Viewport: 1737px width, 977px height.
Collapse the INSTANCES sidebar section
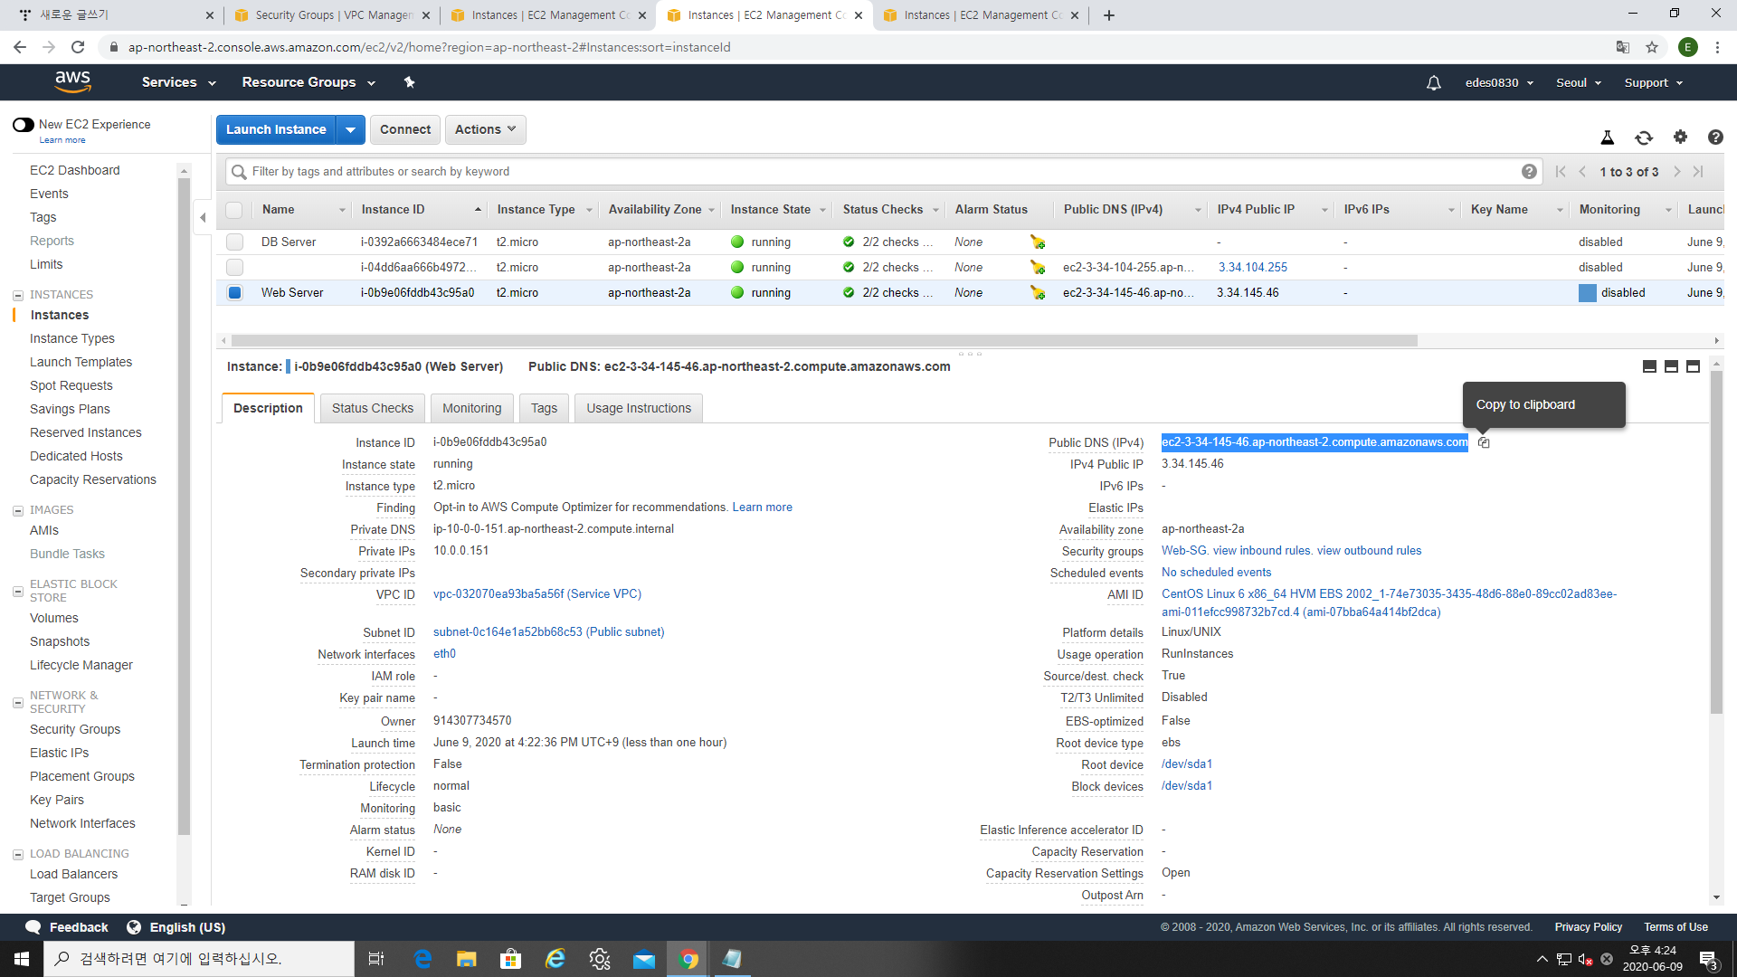(18, 295)
